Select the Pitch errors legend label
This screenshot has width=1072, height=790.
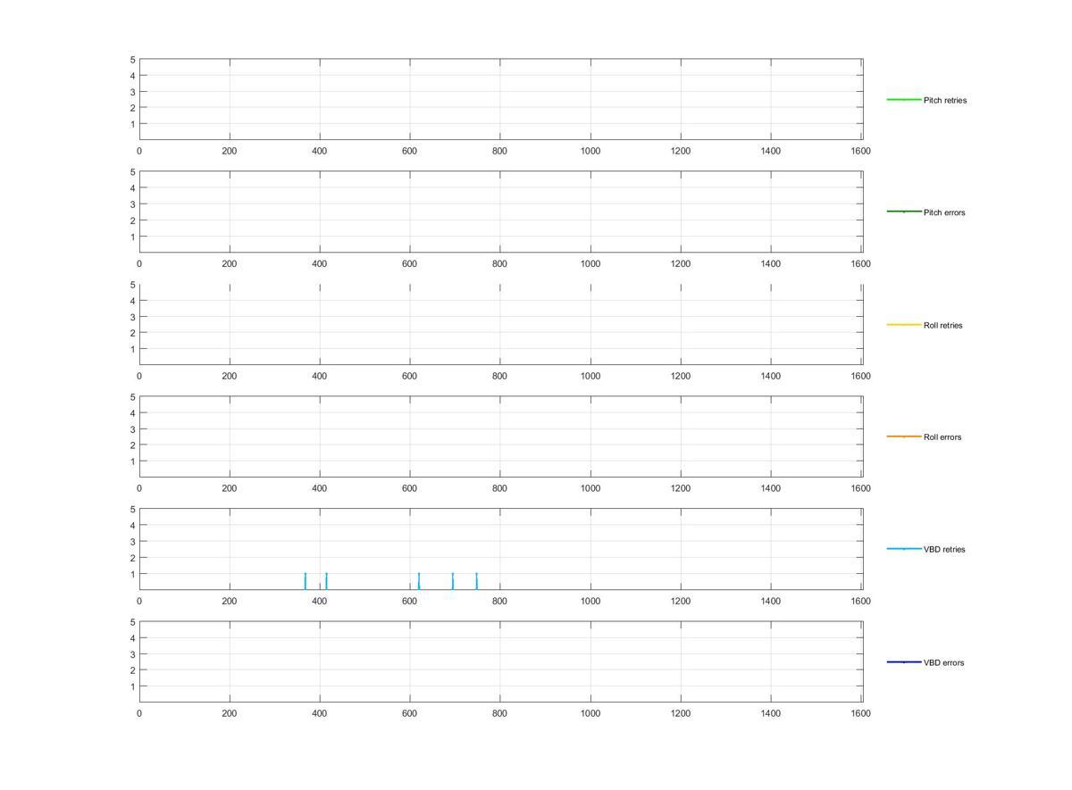click(944, 213)
